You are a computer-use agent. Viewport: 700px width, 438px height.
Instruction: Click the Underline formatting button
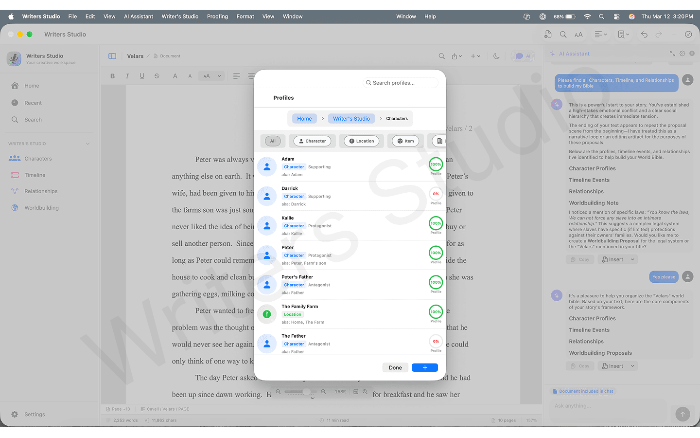click(x=142, y=76)
